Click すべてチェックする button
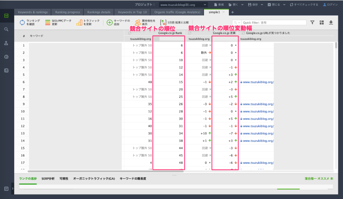The image size is (343, 199). click(304, 5)
